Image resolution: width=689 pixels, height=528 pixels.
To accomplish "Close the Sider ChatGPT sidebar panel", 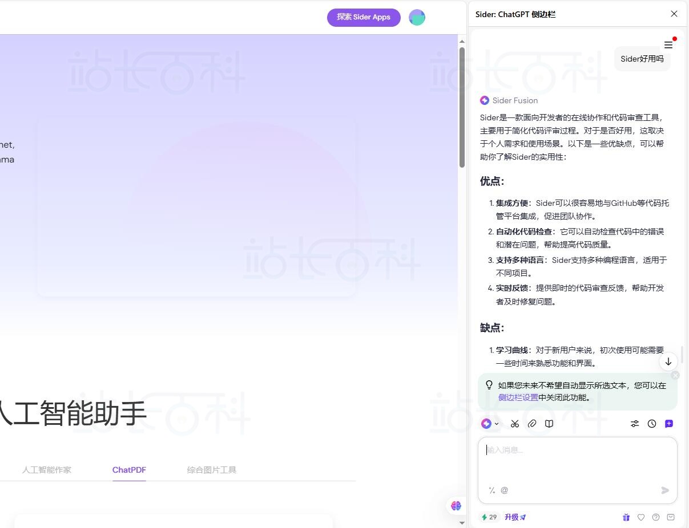I will [x=674, y=14].
